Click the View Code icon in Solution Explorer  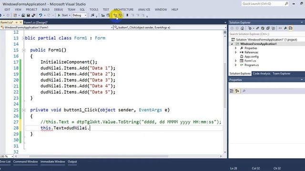280,28
